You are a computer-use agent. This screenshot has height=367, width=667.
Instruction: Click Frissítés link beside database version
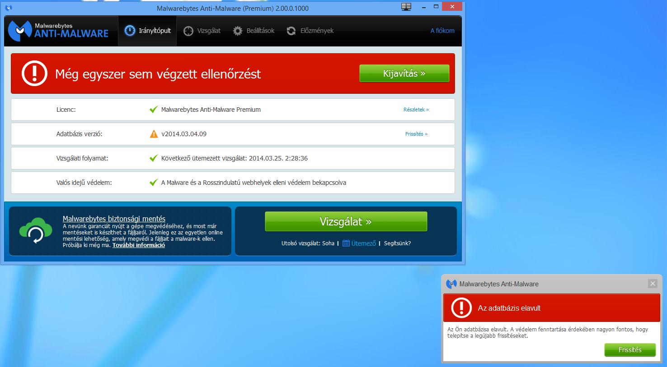coord(416,134)
